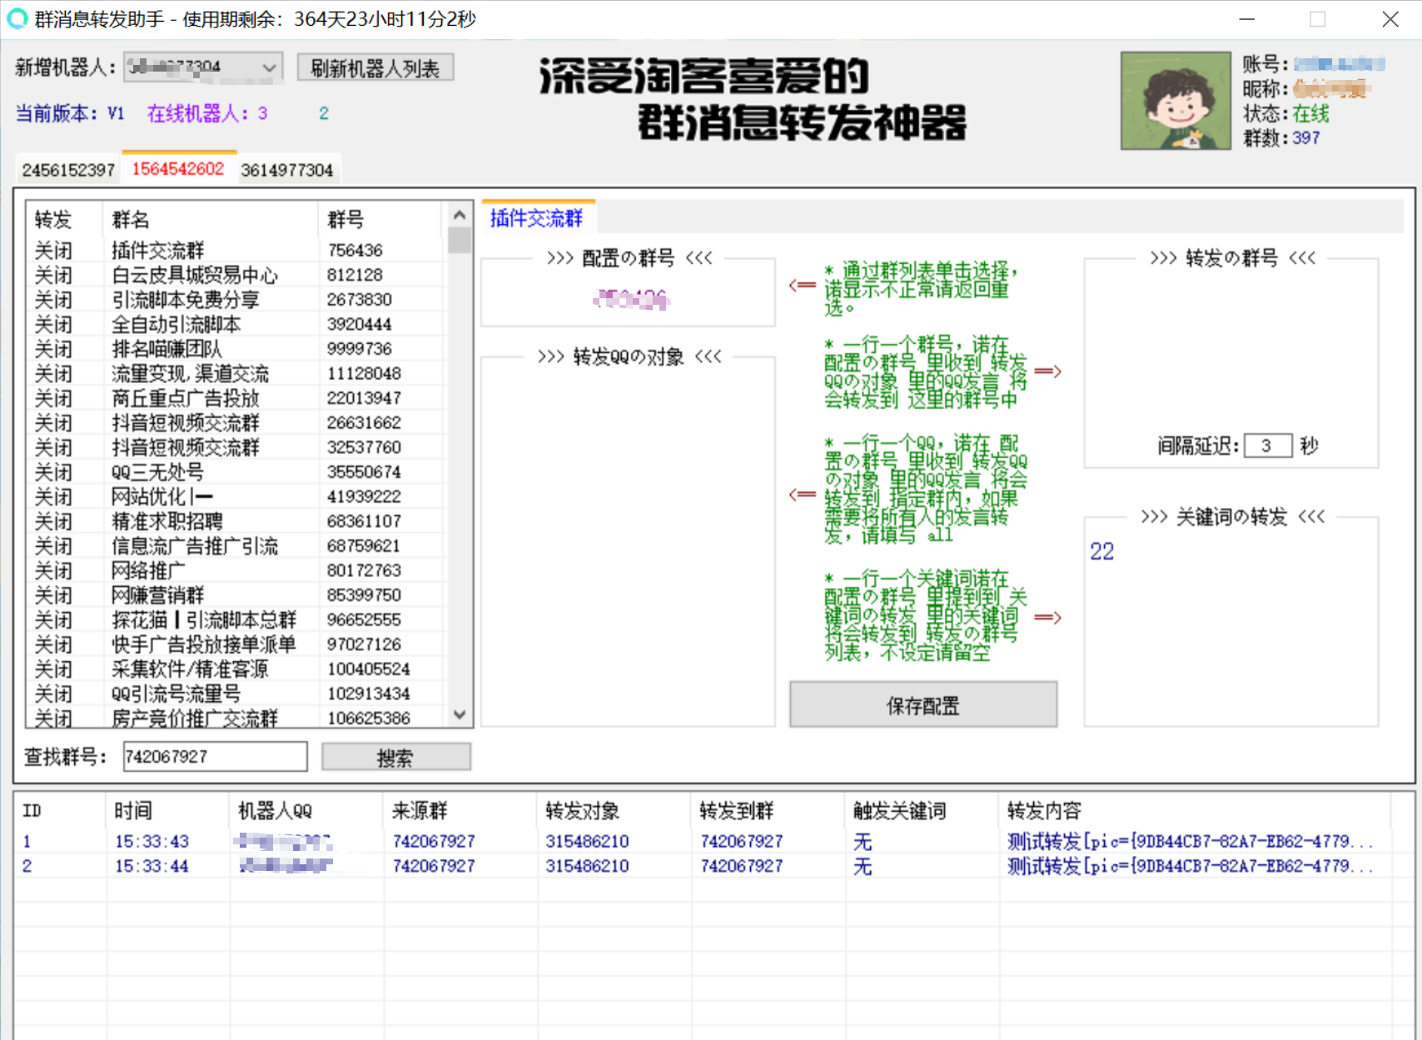The image size is (1422, 1040).
Task: Click the 查找群号 input field
Action: coord(215,757)
